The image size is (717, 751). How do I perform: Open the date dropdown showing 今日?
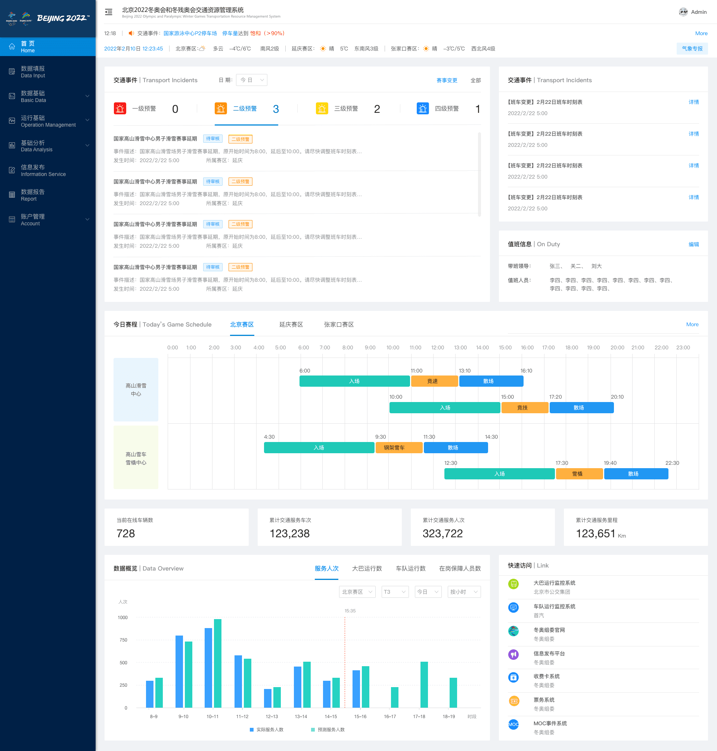[251, 80]
